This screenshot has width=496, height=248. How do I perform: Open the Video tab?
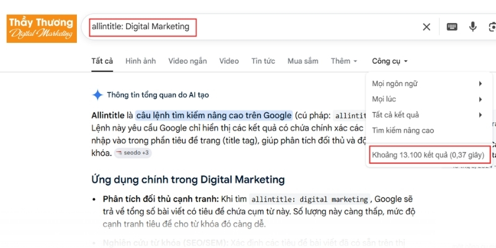click(x=229, y=61)
